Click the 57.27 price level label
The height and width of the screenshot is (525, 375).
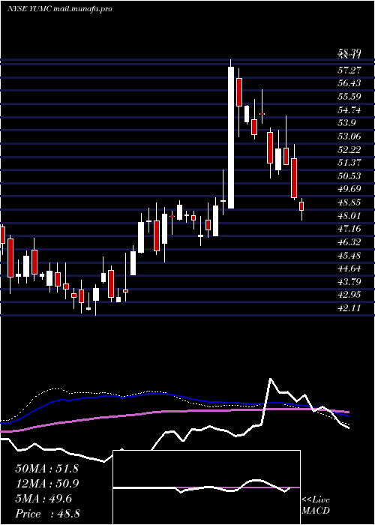click(x=349, y=70)
